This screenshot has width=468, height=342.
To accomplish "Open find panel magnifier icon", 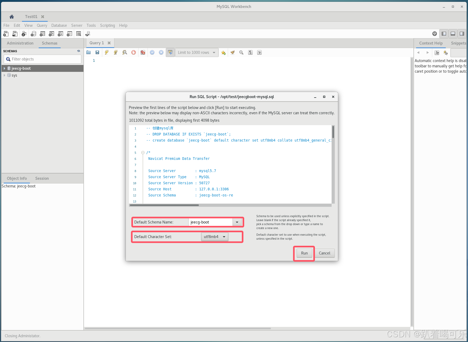I will [x=241, y=52].
